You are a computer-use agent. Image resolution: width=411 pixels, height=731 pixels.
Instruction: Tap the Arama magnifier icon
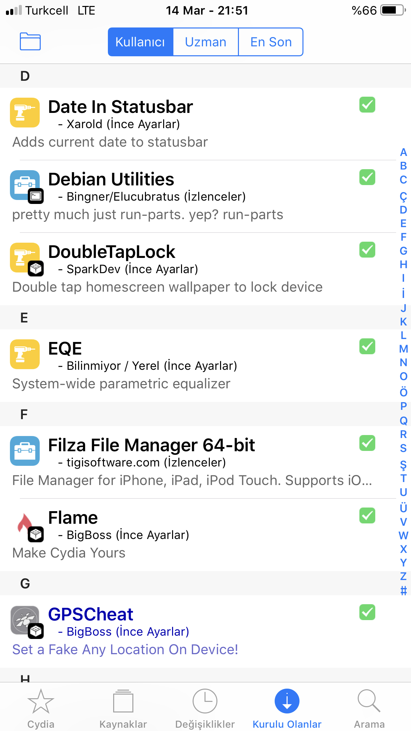[x=369, y=701]
